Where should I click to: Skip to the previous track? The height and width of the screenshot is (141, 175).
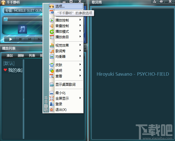coord(30,39)
